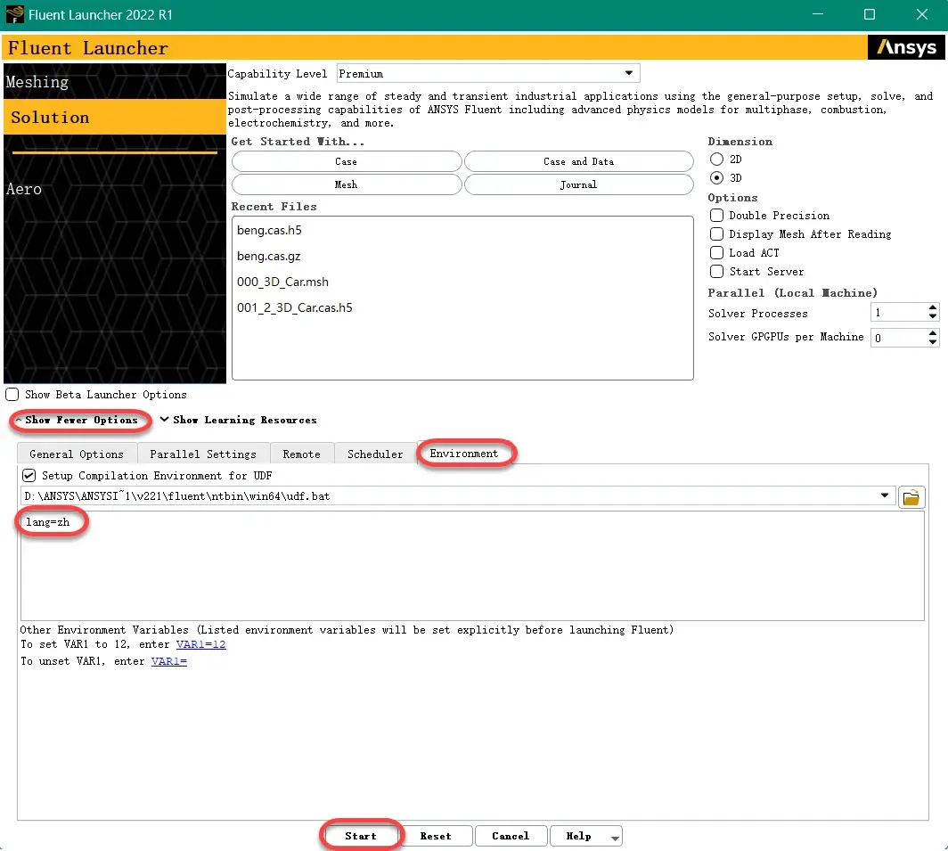Open the Capability Level dropdown
948x851 pixels.
[x=488, y=74]
